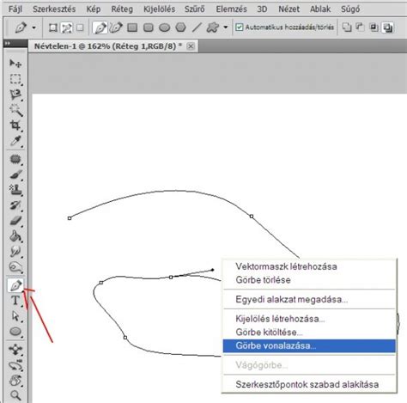Open the Elemzés menu

[x=231, y=9]
